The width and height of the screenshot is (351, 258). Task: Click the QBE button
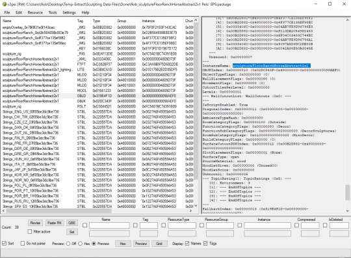[72, 223]
